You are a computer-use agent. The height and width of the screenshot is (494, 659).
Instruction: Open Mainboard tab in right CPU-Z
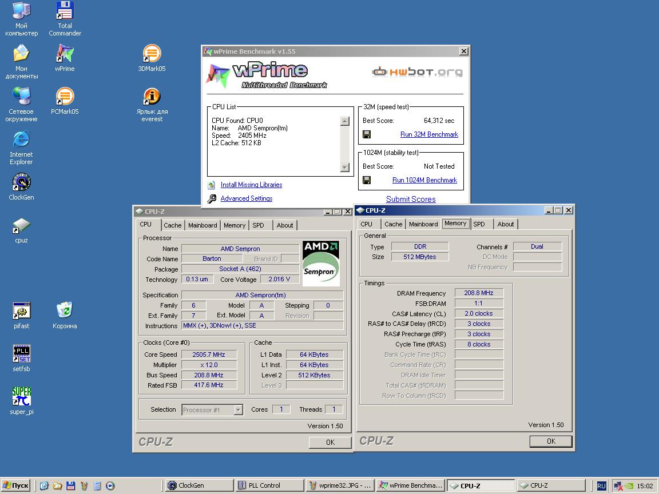coord(423,224)
